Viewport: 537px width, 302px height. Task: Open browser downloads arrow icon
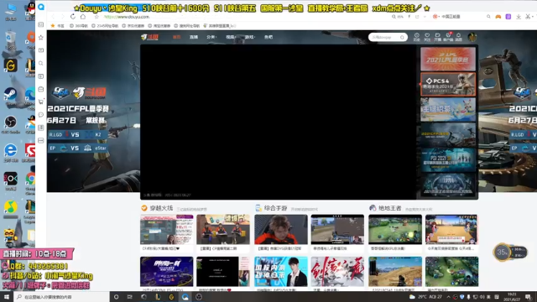[x=519, y=17]
